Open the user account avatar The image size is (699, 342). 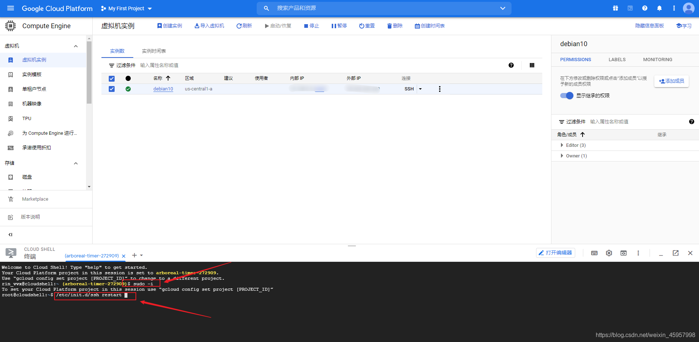689,8
